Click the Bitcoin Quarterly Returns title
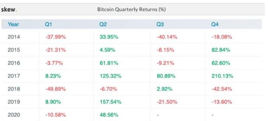Image resolution: width=268 pixels, height=121 pixels. tap(131, 9)
